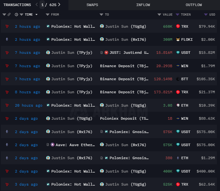Viewport: 220px width, 191px height.
Task: Click contract icon in 575K Poloniex Gnosis row
Action: [x=102, y=131]
